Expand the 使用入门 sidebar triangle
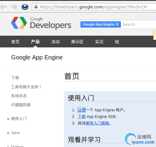156x147 pixels. (x=8, y=119)
